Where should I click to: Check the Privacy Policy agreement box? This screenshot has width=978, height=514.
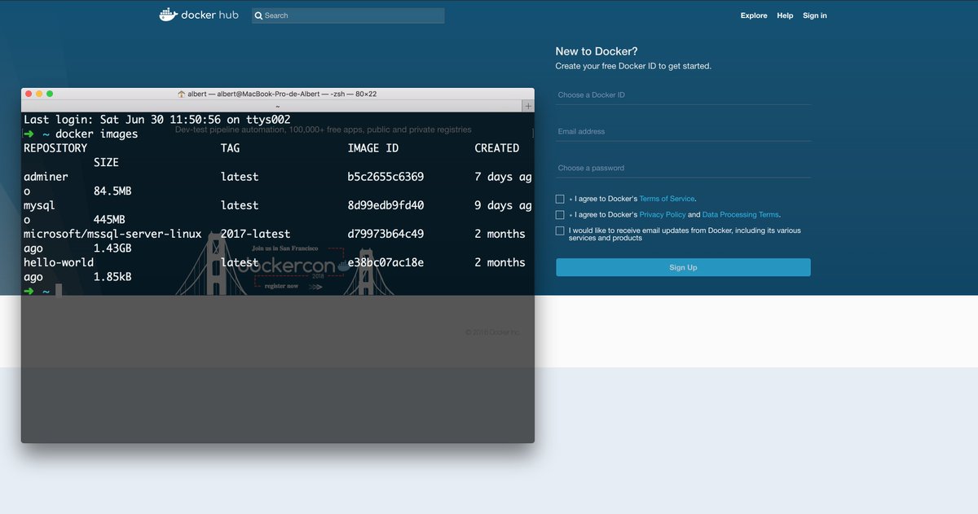point(560,215)
